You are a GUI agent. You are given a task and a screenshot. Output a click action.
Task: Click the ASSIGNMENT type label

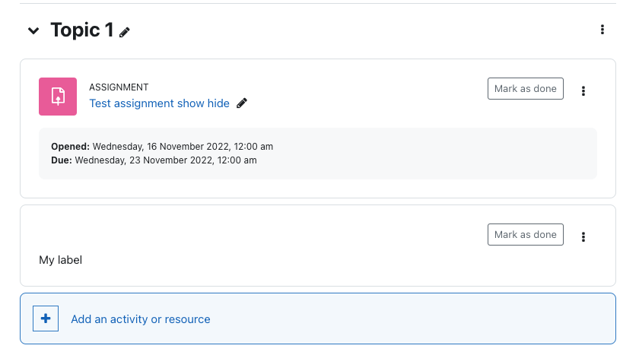coord(119,87)
